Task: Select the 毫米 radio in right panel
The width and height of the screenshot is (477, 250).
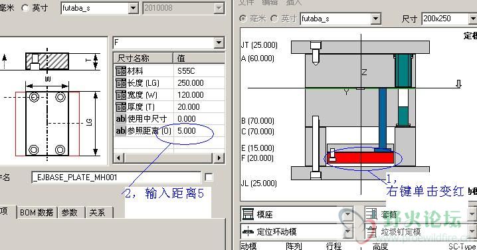Action: click(x=242, y=19)
